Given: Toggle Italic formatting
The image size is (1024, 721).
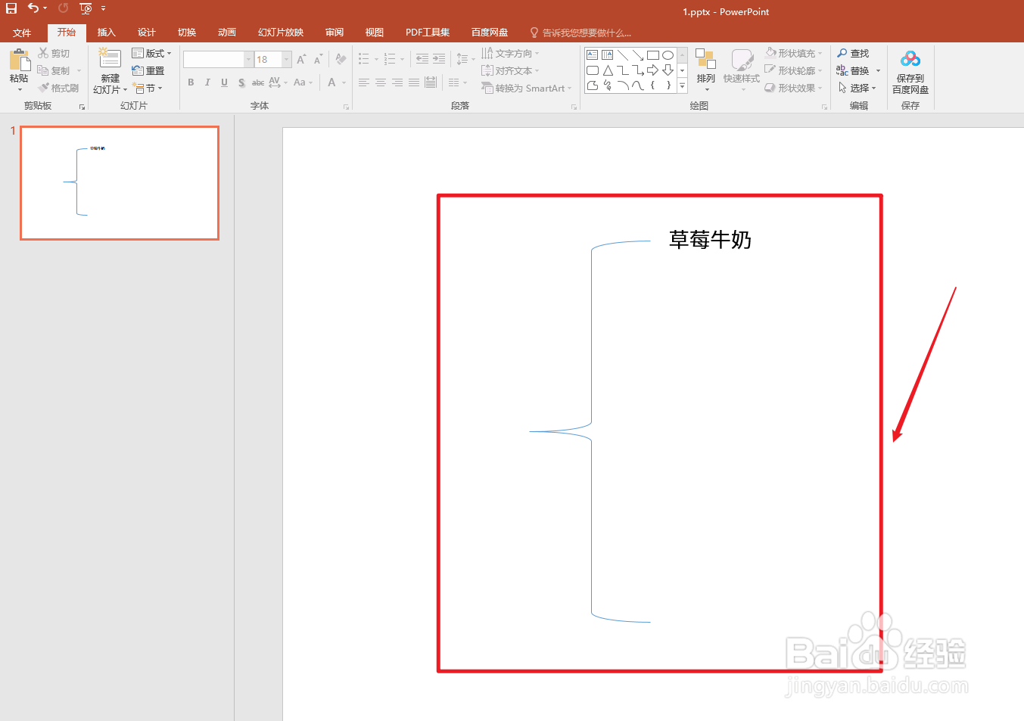Looking at the screenshot, I should pos(207,82).
